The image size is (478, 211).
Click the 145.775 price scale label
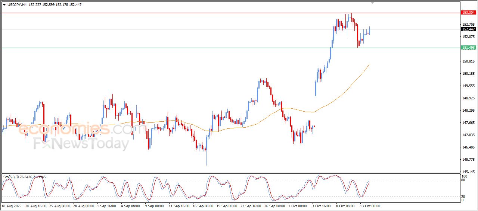click(468, 160)
